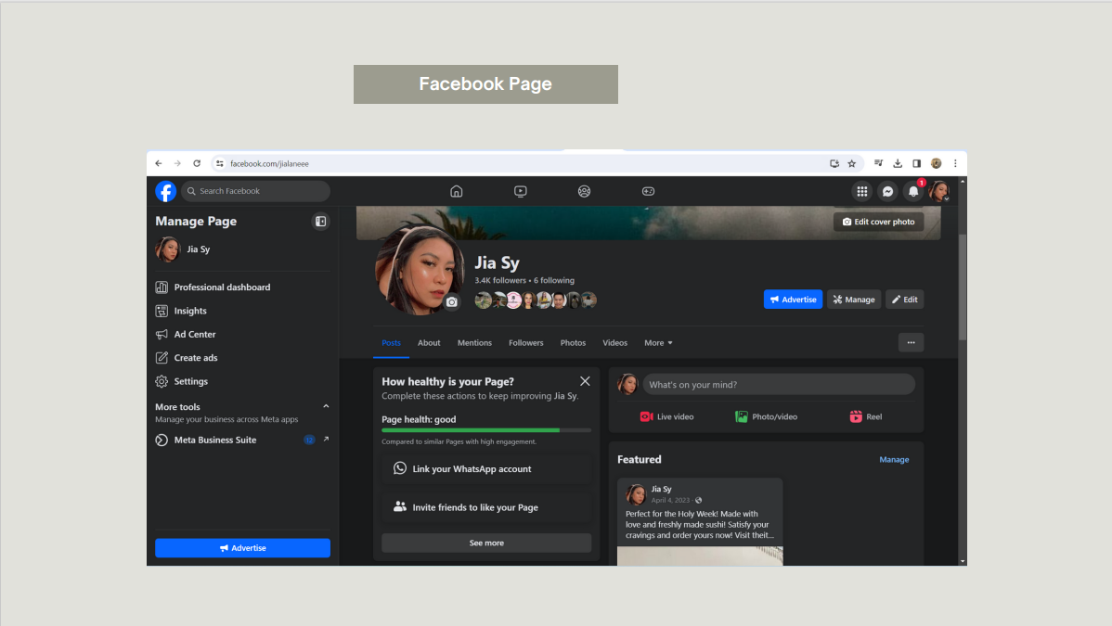Select the Mentions tab

(474, 343)
